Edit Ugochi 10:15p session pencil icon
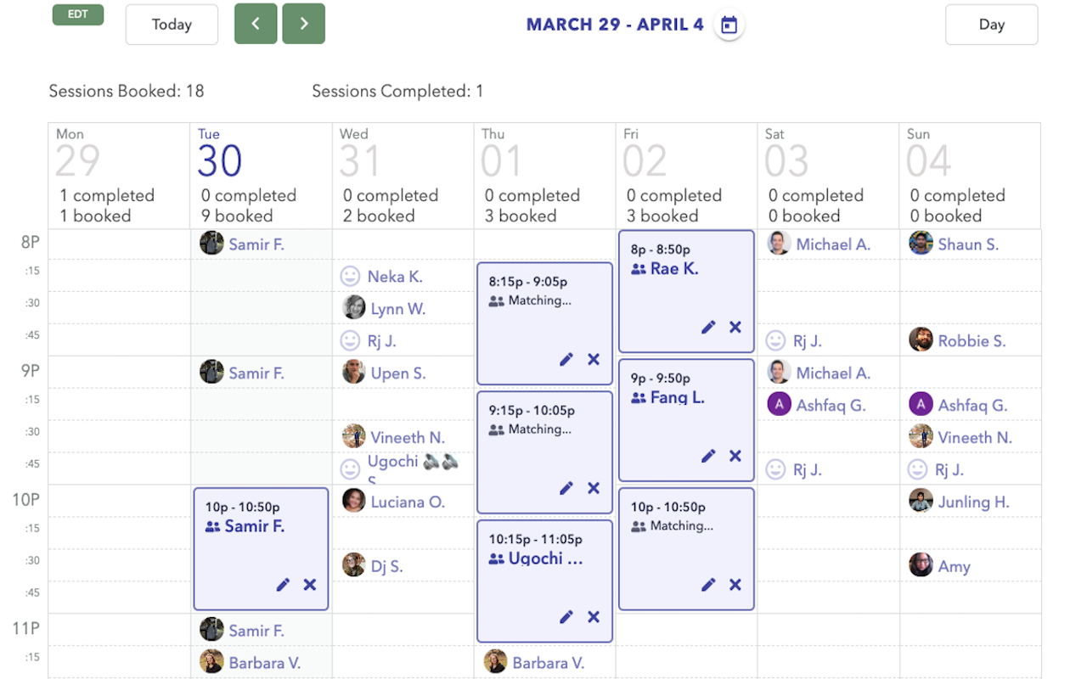Image resolution: width=1087 pixels, height=679 pixels. (566, 617)
